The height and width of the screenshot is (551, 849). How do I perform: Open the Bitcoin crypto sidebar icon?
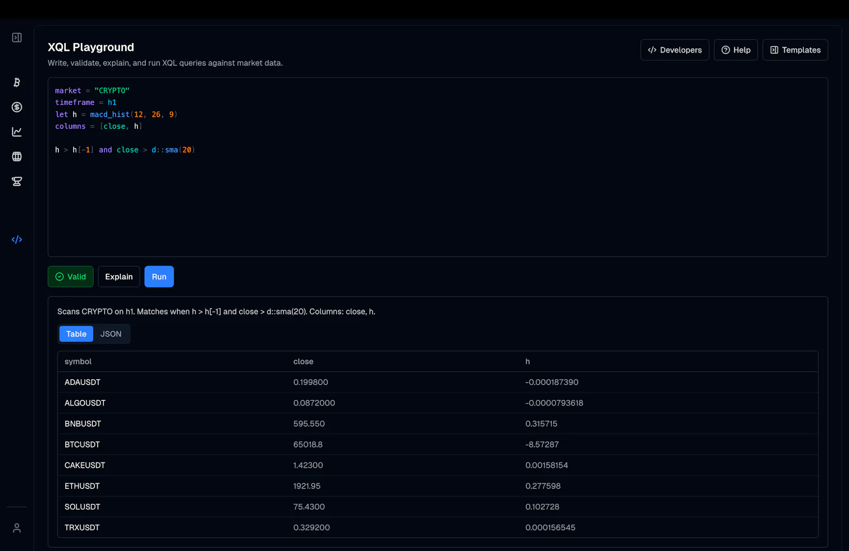coord(17,82)
